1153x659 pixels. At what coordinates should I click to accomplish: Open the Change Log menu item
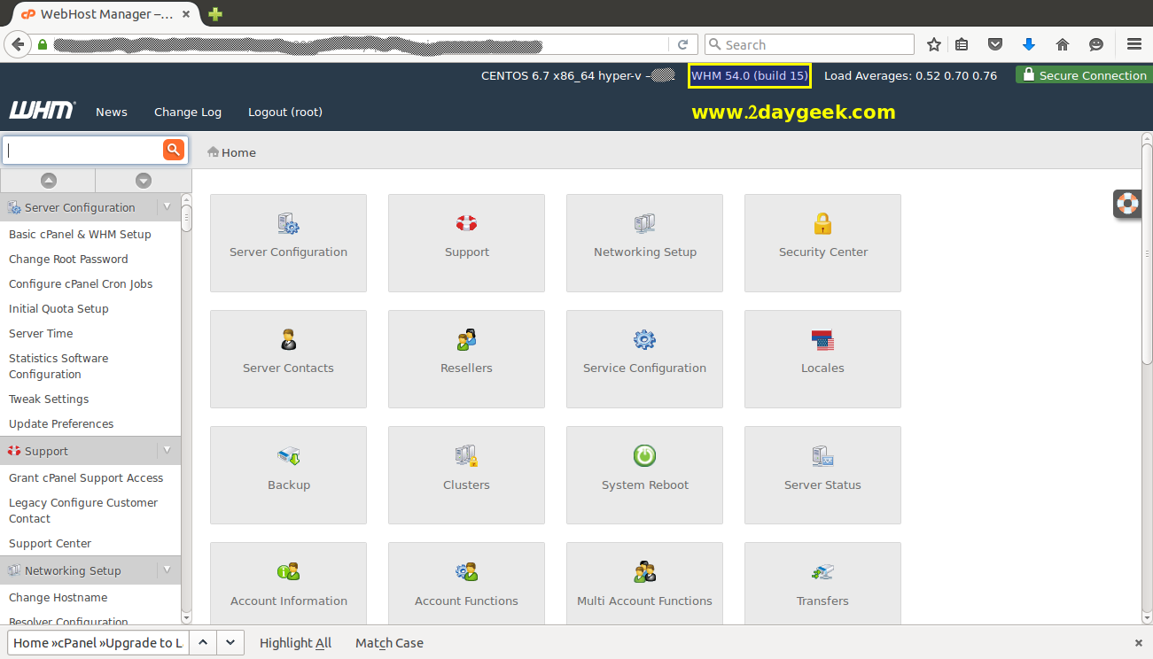188,112
